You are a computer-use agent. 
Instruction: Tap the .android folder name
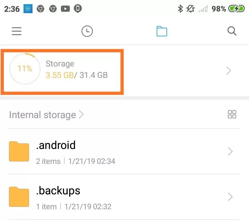tap(56, 145)
